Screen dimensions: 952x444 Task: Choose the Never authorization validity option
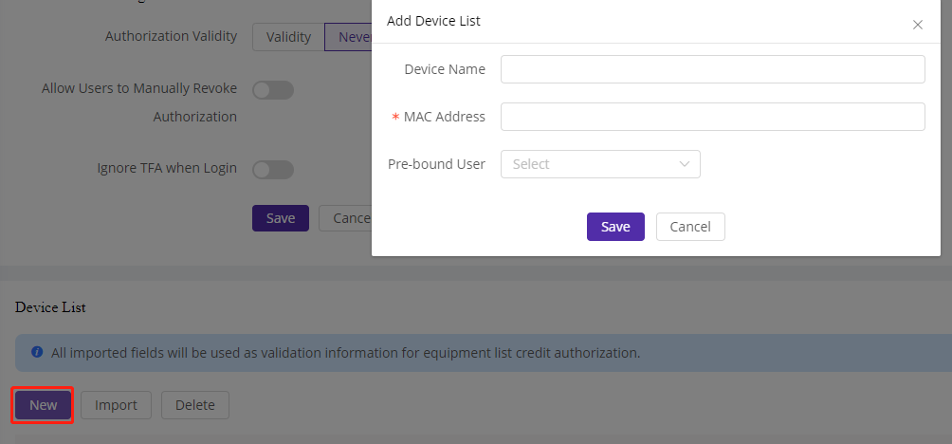[x=349, y=37]
